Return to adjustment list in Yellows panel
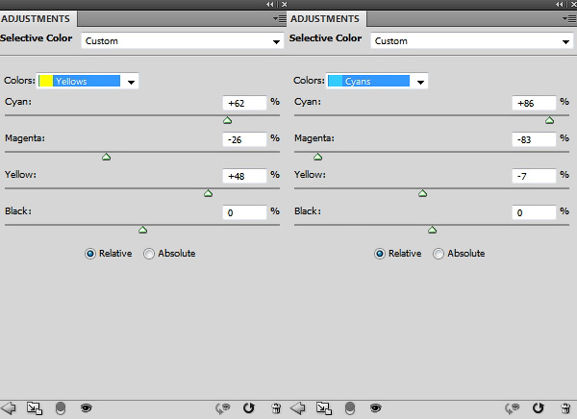577x419 pixels. tap(9, 408)
